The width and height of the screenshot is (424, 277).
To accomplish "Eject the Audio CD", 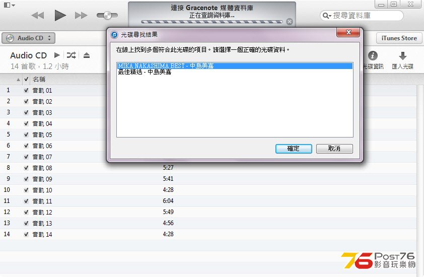I will [87, 55].
